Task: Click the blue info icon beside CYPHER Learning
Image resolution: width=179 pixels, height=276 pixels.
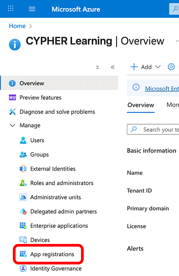Action: click(15, 45)
